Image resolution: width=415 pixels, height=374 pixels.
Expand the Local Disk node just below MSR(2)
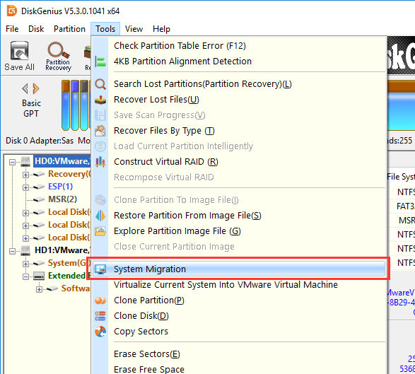point(25,213)
